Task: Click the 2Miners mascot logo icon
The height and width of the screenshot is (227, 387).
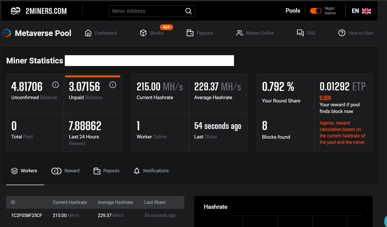Action: pyautogui.click(x=15, y=11)
